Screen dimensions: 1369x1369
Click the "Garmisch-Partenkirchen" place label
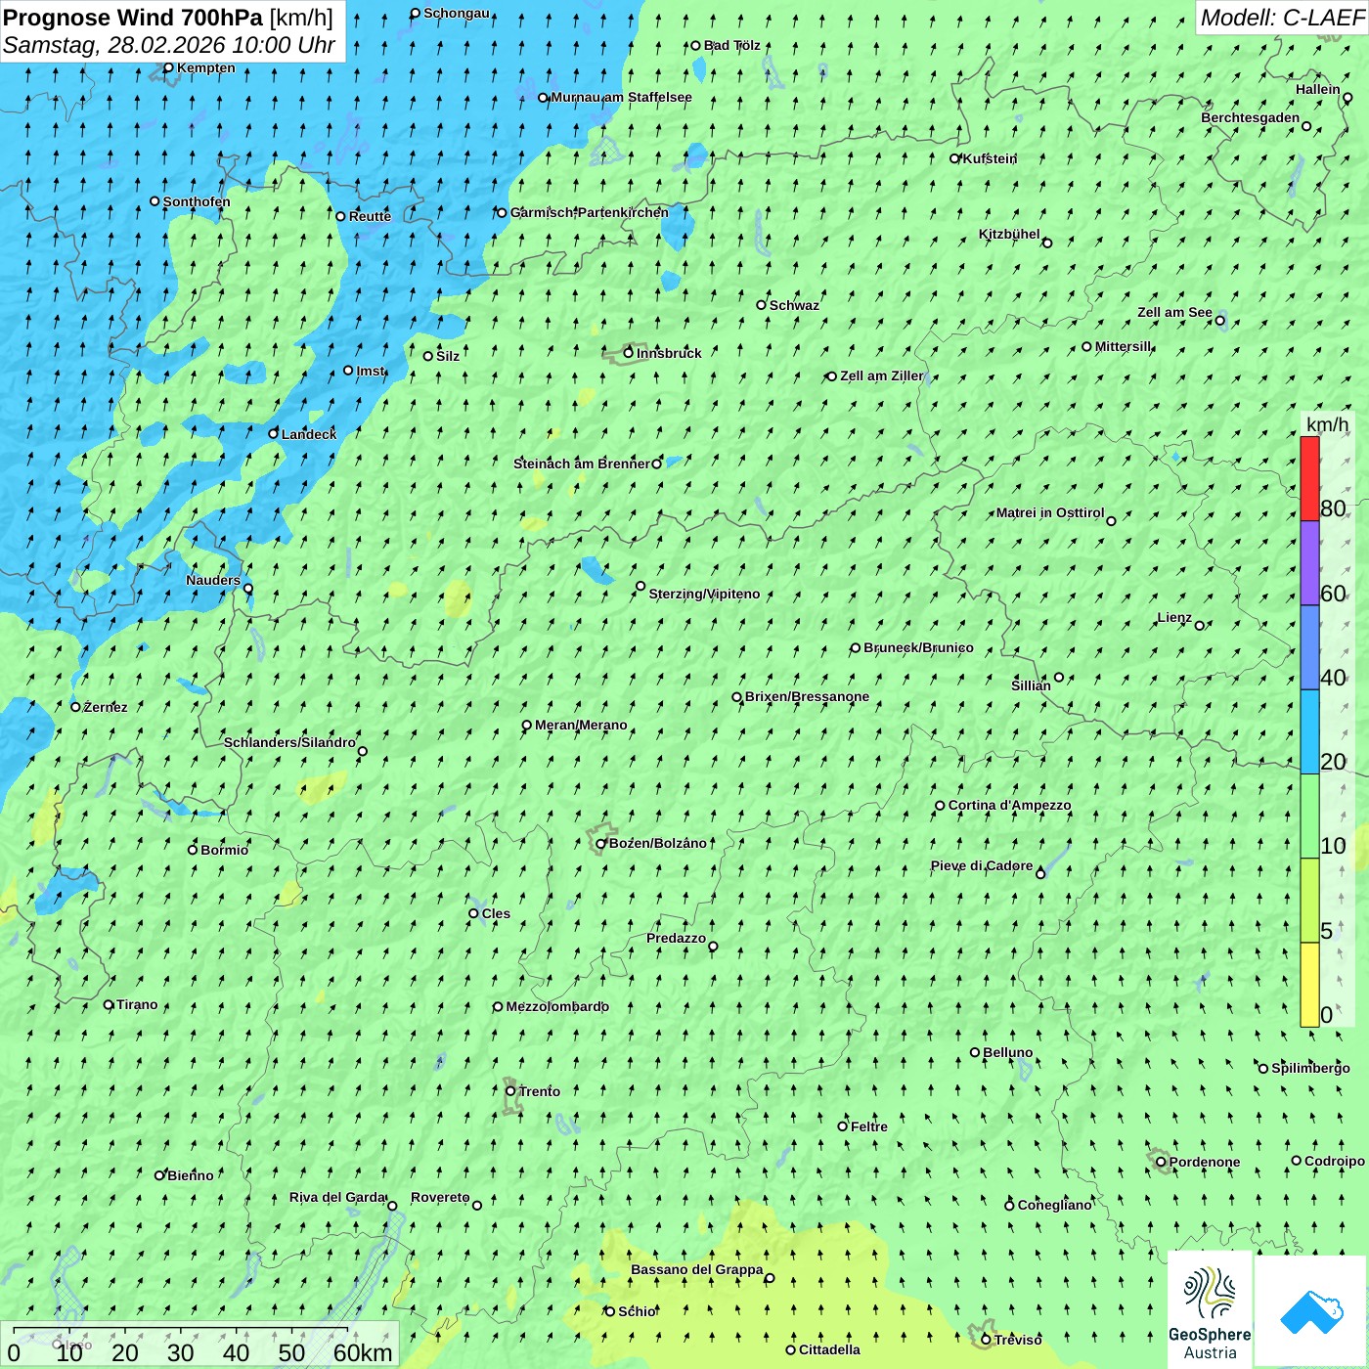(x=589, y=212)
